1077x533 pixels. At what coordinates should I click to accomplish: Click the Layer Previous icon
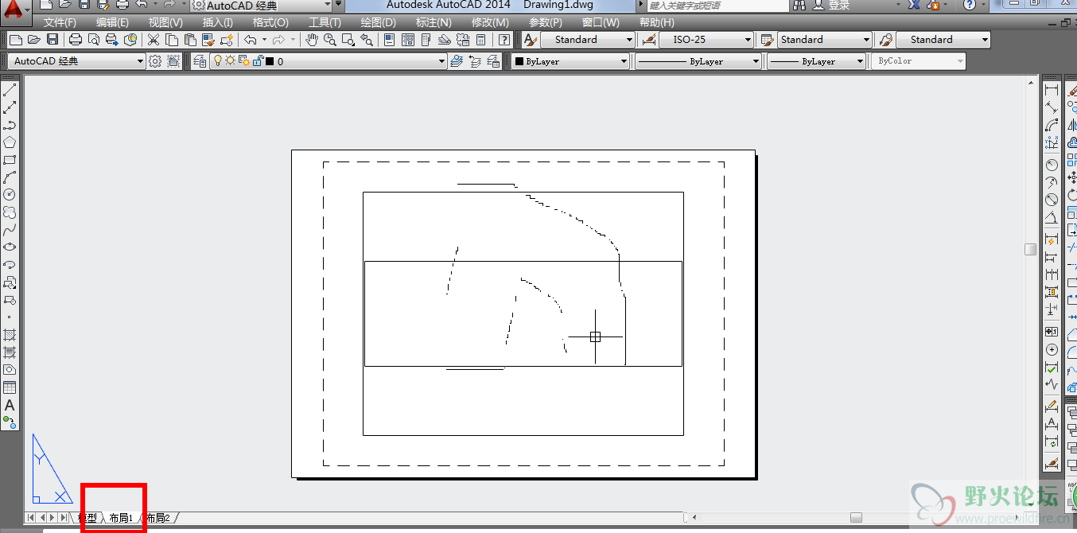pos(475,61)
